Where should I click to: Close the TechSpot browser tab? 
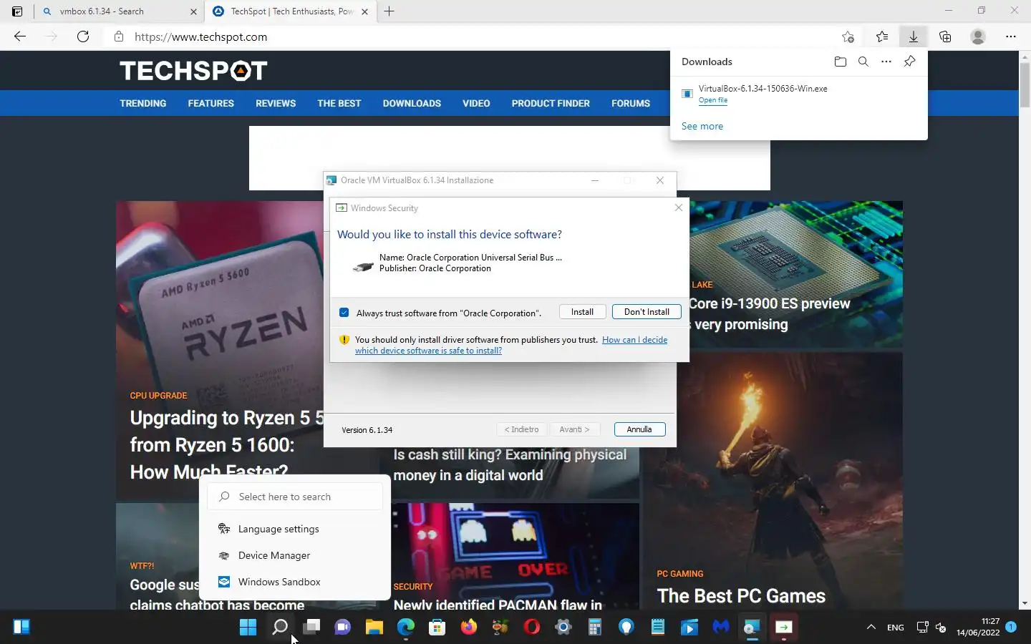(364, 11)
